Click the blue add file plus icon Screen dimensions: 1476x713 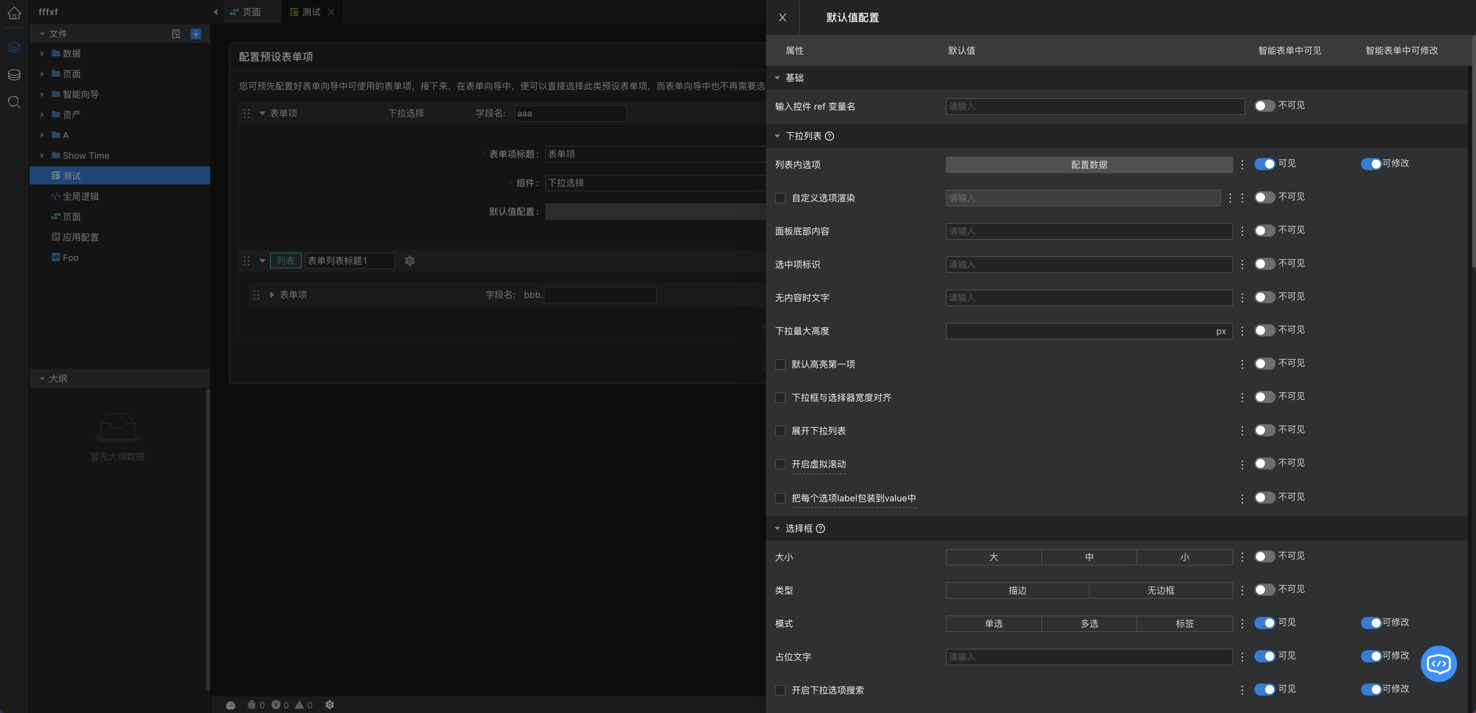coord(196,34)
